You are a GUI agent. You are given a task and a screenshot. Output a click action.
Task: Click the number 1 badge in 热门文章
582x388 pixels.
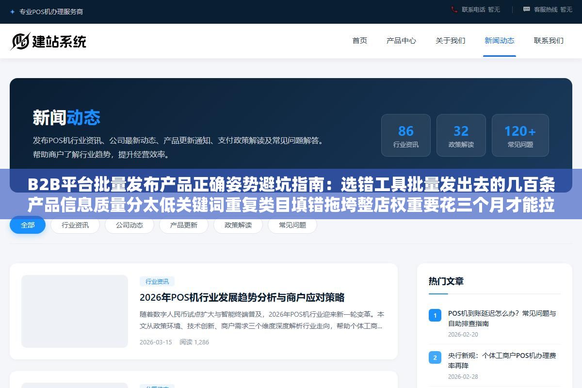[x=435, y=315]
